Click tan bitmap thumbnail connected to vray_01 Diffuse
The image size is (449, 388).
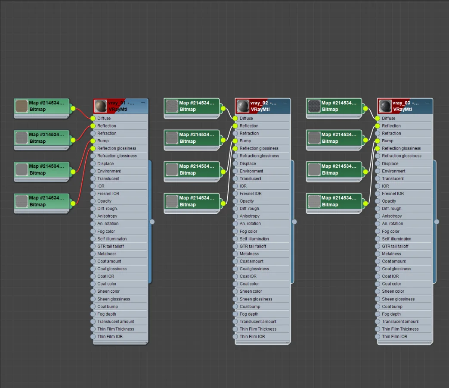pos(22,106)
